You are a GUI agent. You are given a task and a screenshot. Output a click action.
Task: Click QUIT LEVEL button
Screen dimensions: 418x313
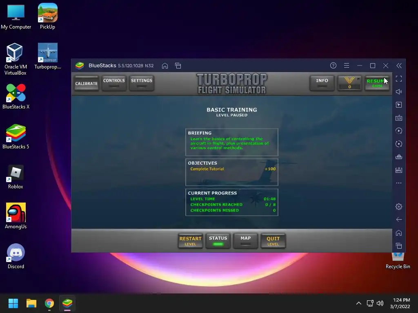pyautogui.click(x=273, y=241)
